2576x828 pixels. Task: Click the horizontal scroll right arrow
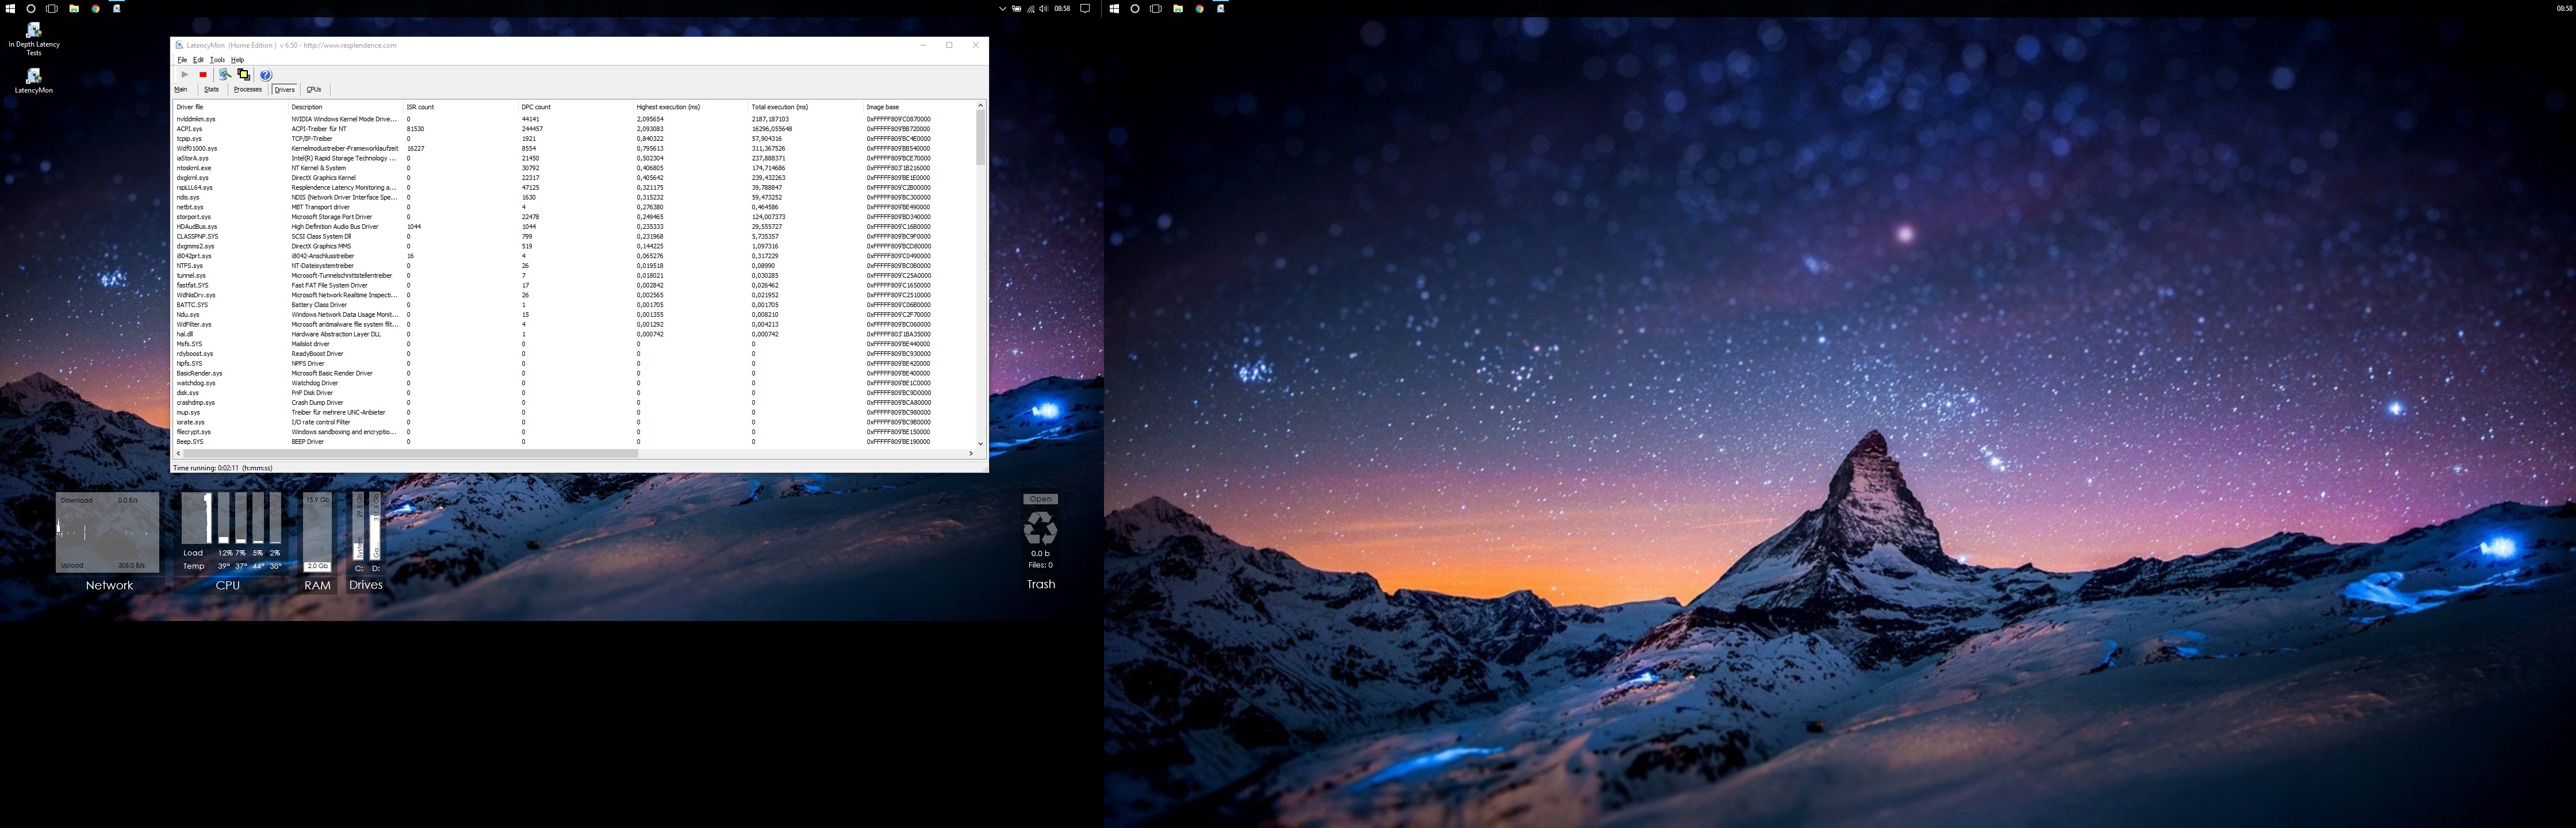click(970, 454)
